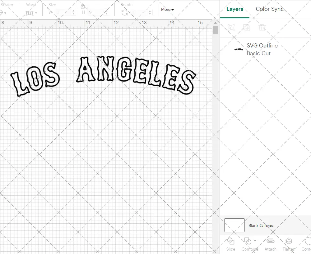Click the Height stepper arrows
The width and height of the screenshot is (311, 254).
coord(106,12)
